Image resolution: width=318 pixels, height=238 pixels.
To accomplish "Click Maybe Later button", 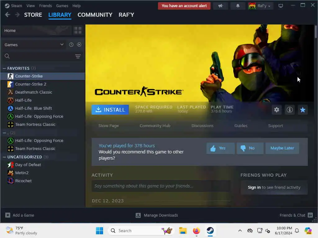I will (x=282, y=148).
